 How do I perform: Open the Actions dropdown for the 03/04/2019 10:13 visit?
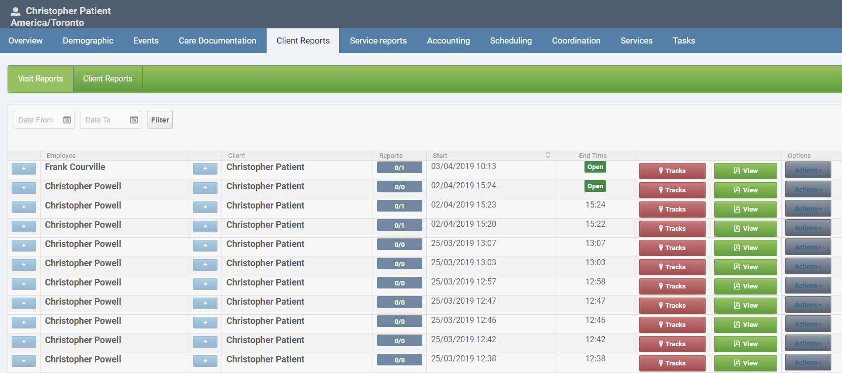click(x=808, y=170)
